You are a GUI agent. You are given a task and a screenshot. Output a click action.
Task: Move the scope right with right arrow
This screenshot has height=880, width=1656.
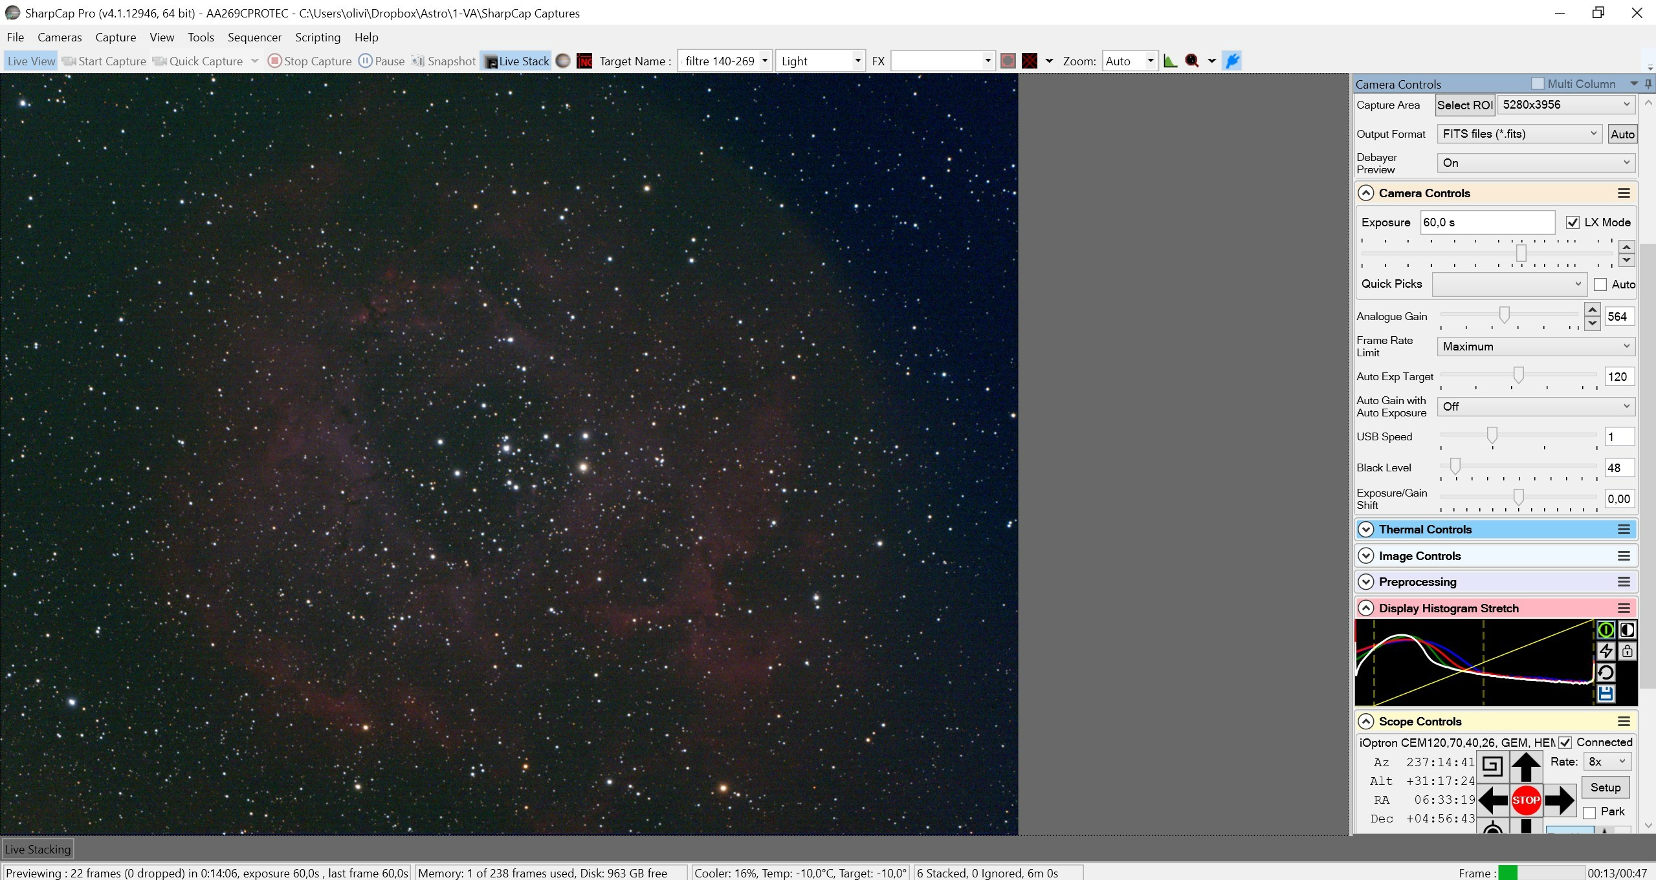coord(1560,800)
